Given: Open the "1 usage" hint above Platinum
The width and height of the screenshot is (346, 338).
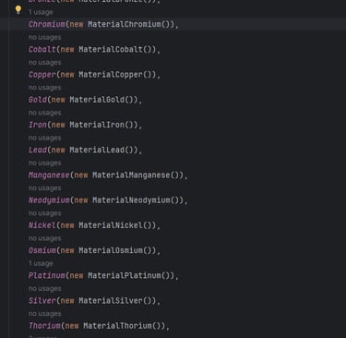Looking at the screenshot, I should pyautogui.click(x=41, y=263).
